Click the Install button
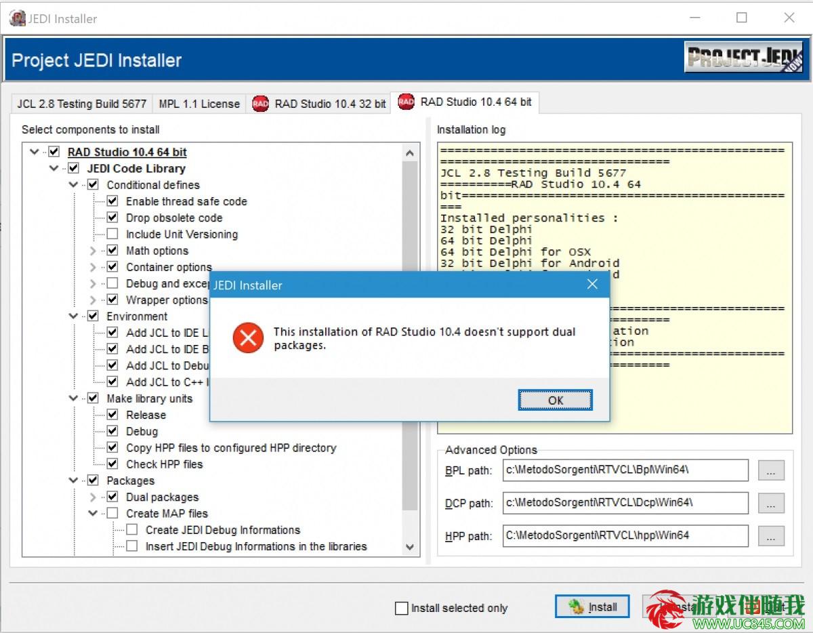Screen dimensions: 813x633 [x=592, y=607]
